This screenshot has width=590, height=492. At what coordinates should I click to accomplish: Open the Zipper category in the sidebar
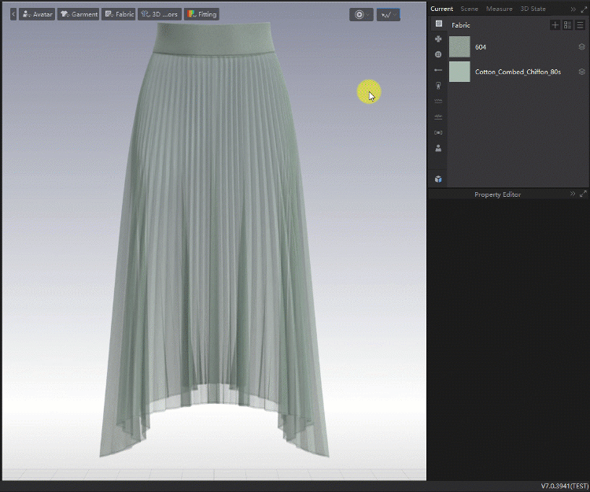coord(438,85)
